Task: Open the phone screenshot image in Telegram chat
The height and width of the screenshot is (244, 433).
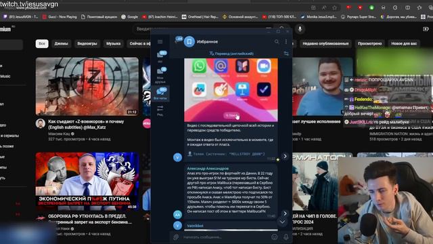Action: (x=231, y=89)
